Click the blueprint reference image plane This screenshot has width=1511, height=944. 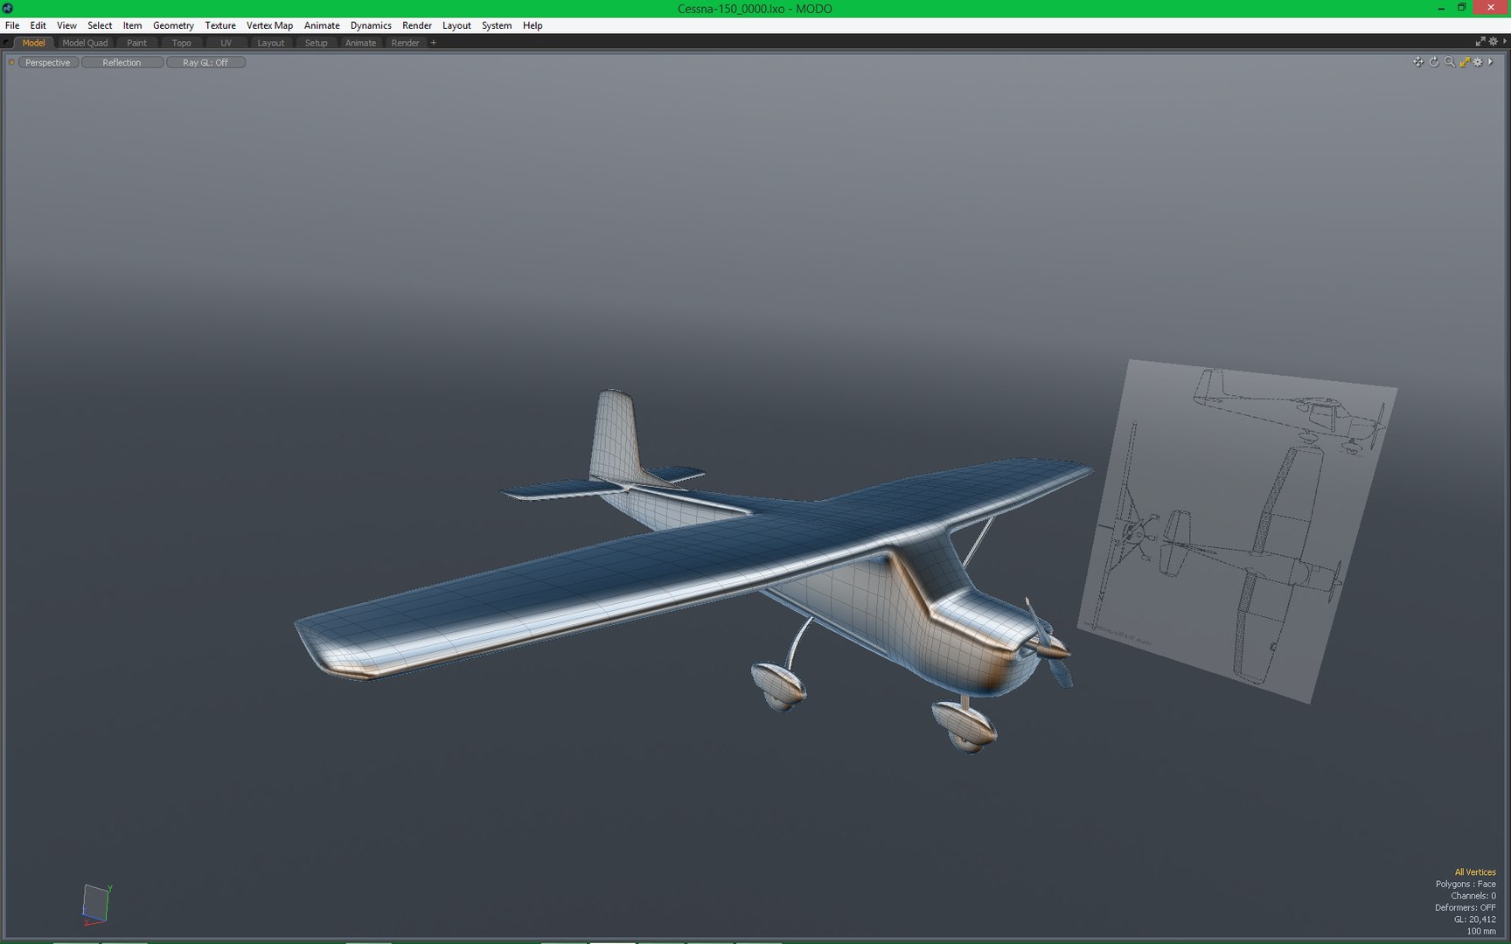tap(1236, 533)
